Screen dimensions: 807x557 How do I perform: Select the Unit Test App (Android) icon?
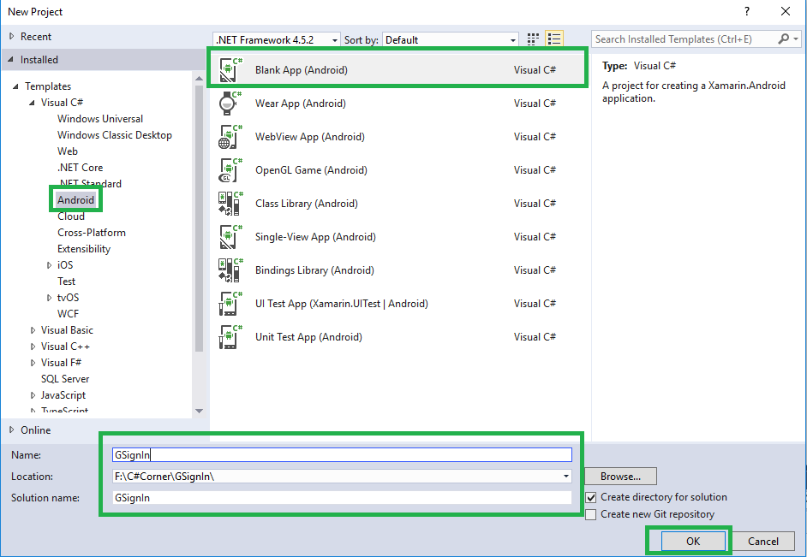point(230,337)
